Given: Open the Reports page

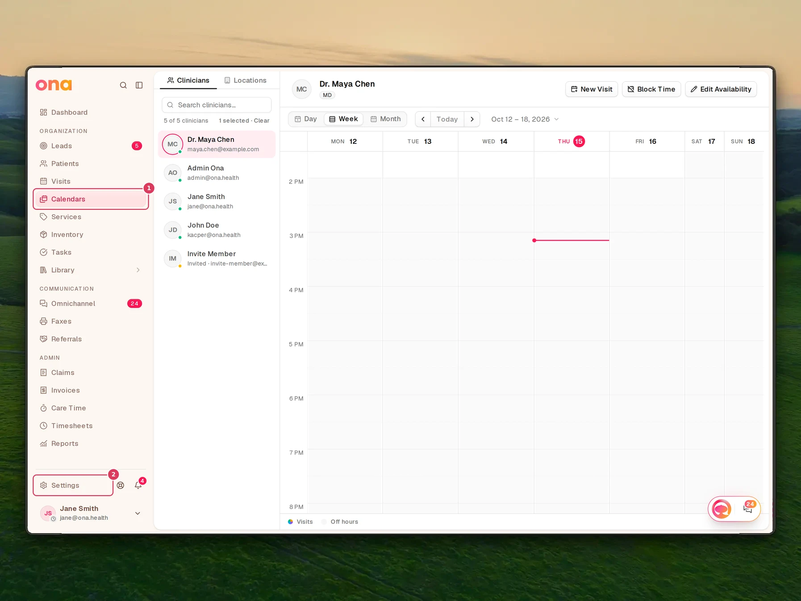Looking at the screenshot, I should pos(91,444).
